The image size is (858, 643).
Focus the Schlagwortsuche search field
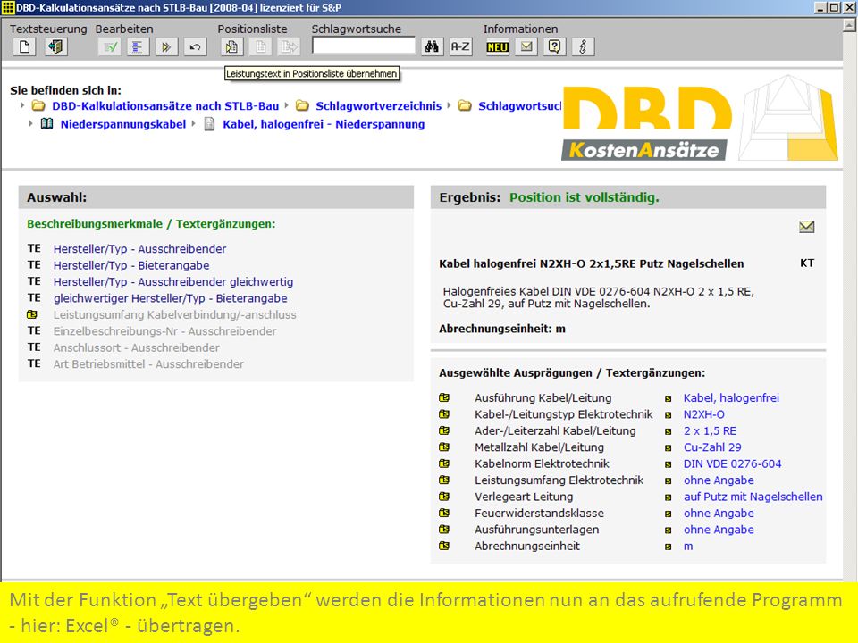point(364,46)
